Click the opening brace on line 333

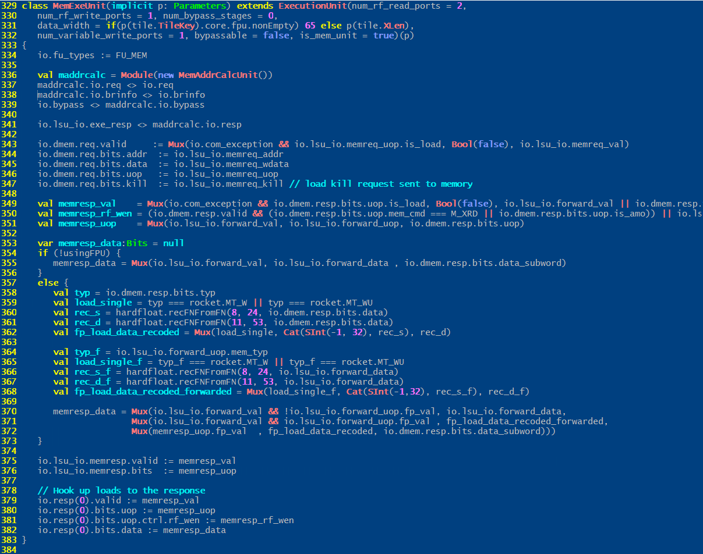24,45
